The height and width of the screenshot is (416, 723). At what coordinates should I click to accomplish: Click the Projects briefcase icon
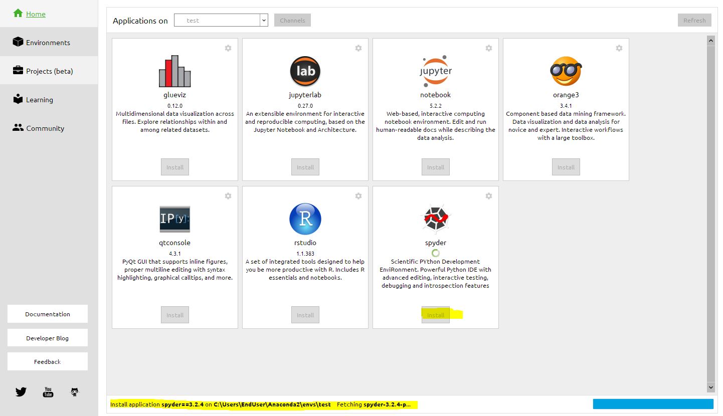[x=18, y=70]
